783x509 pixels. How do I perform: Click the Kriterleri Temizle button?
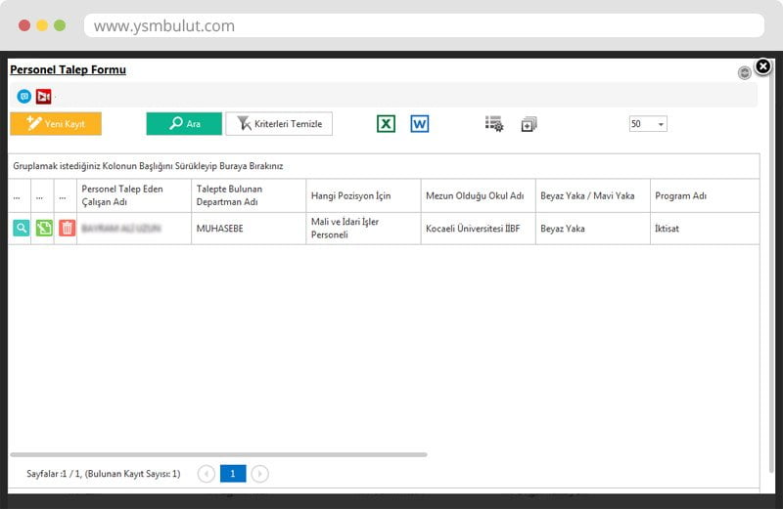(279, 124)
